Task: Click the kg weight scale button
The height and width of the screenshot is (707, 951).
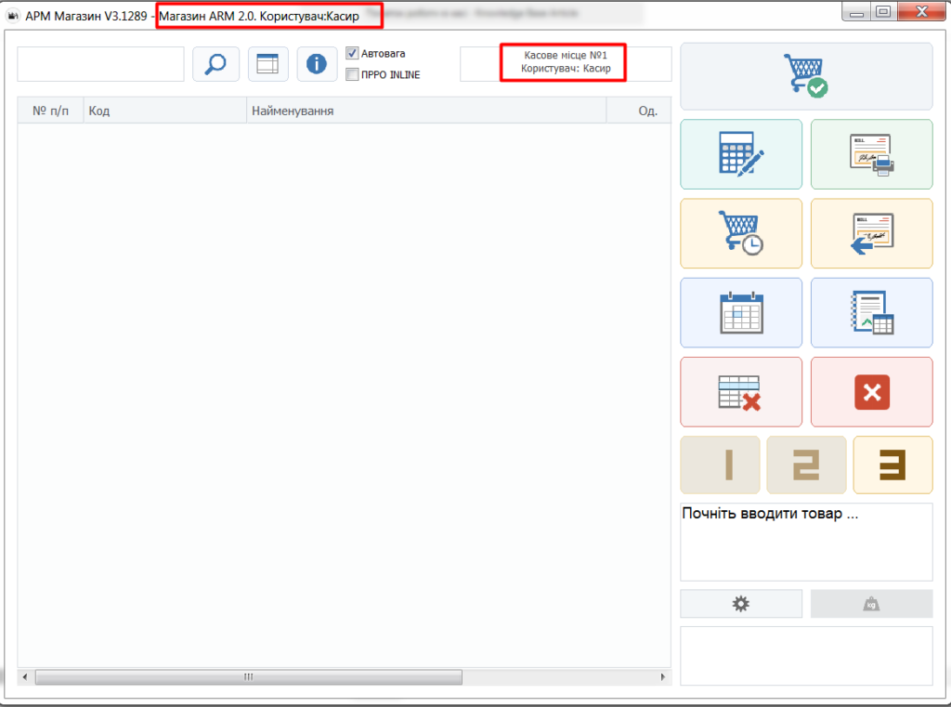Action: click(871, 604)
